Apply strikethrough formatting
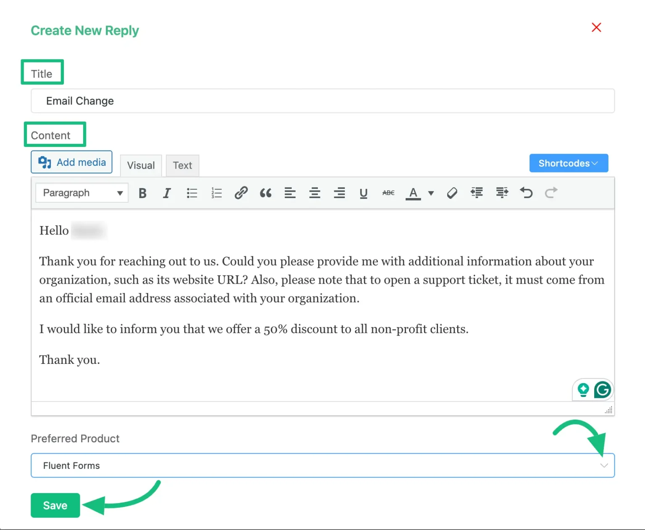645x530 pixels. coord(388,193)
